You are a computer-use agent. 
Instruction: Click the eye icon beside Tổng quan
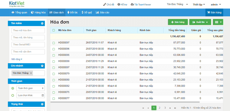[13, 13]
